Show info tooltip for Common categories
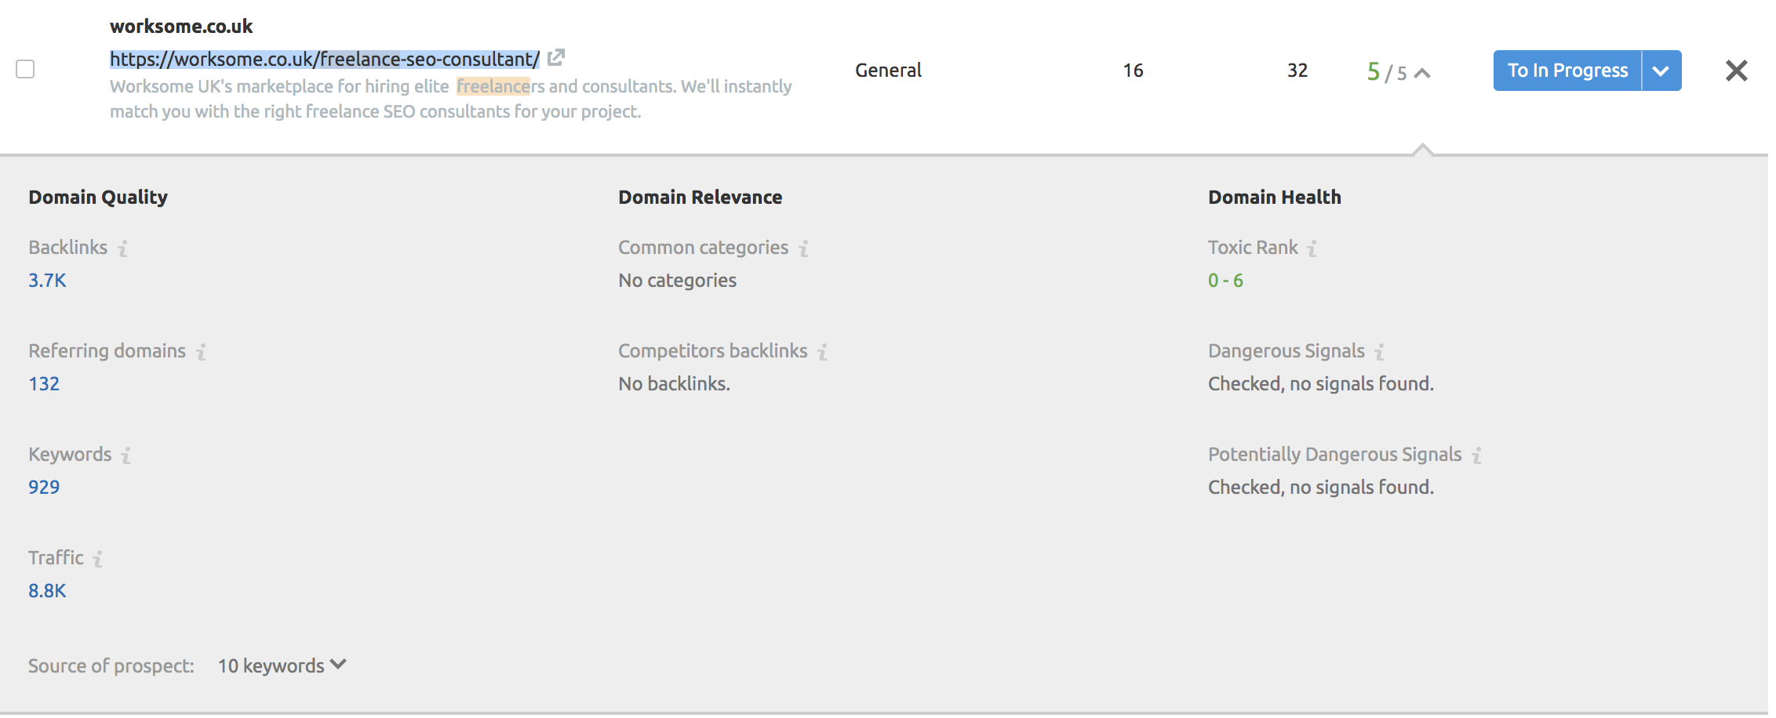This screenshot has height=718, width=1776. click(804, 248)
